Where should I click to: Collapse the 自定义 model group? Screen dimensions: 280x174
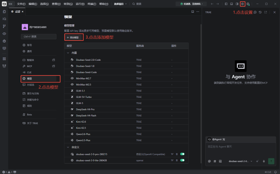click(68, 147)
